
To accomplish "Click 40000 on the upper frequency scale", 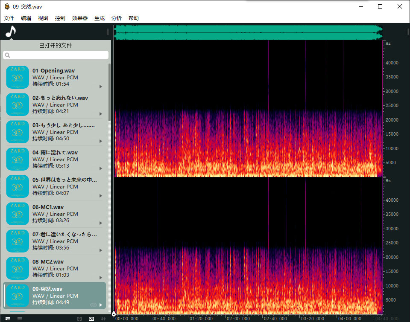I will coord(392,63).
